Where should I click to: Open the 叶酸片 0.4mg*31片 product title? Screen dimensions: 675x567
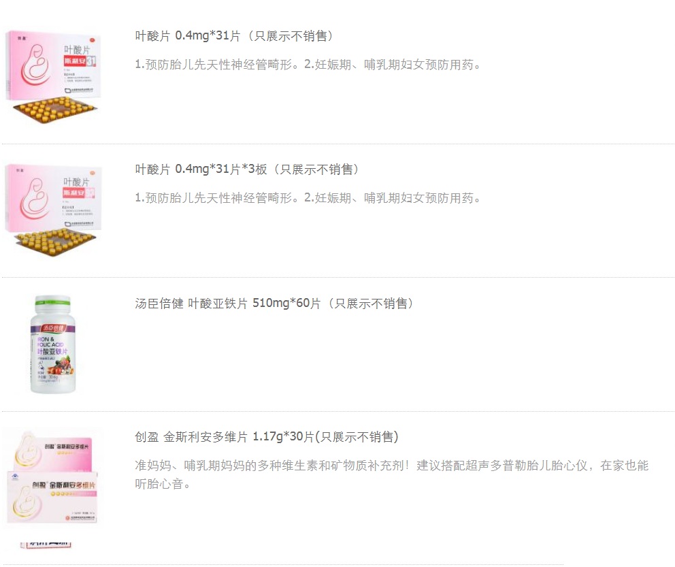[x=234, y=35]
